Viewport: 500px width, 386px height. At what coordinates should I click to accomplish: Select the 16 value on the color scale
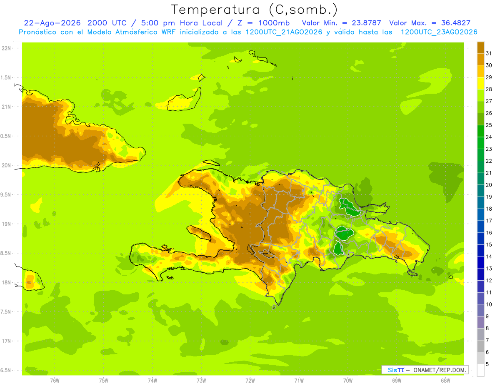[489, 232]
